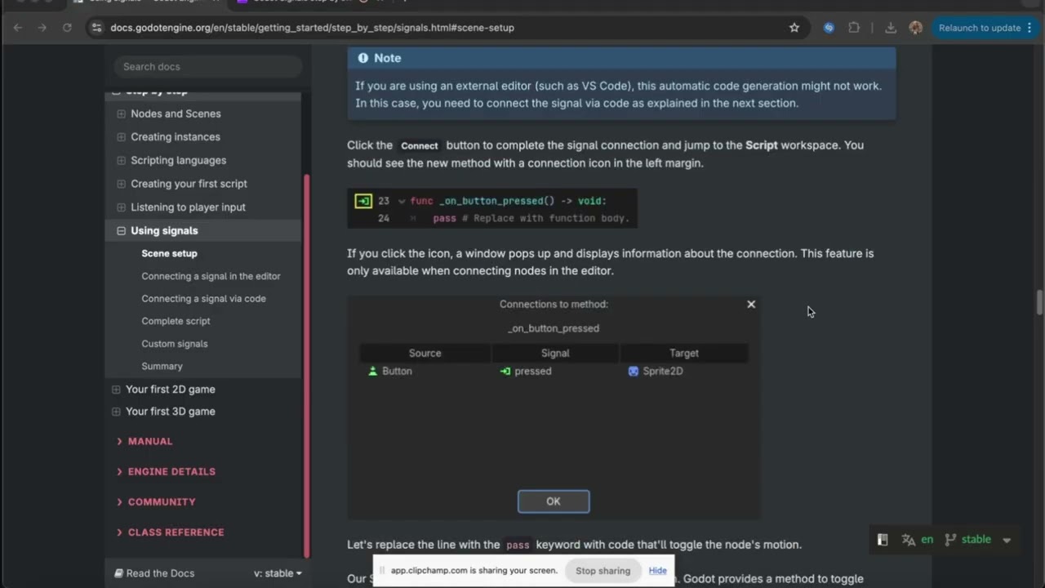
Task: Click the browser forward arrow
Action: coord(42,28)
